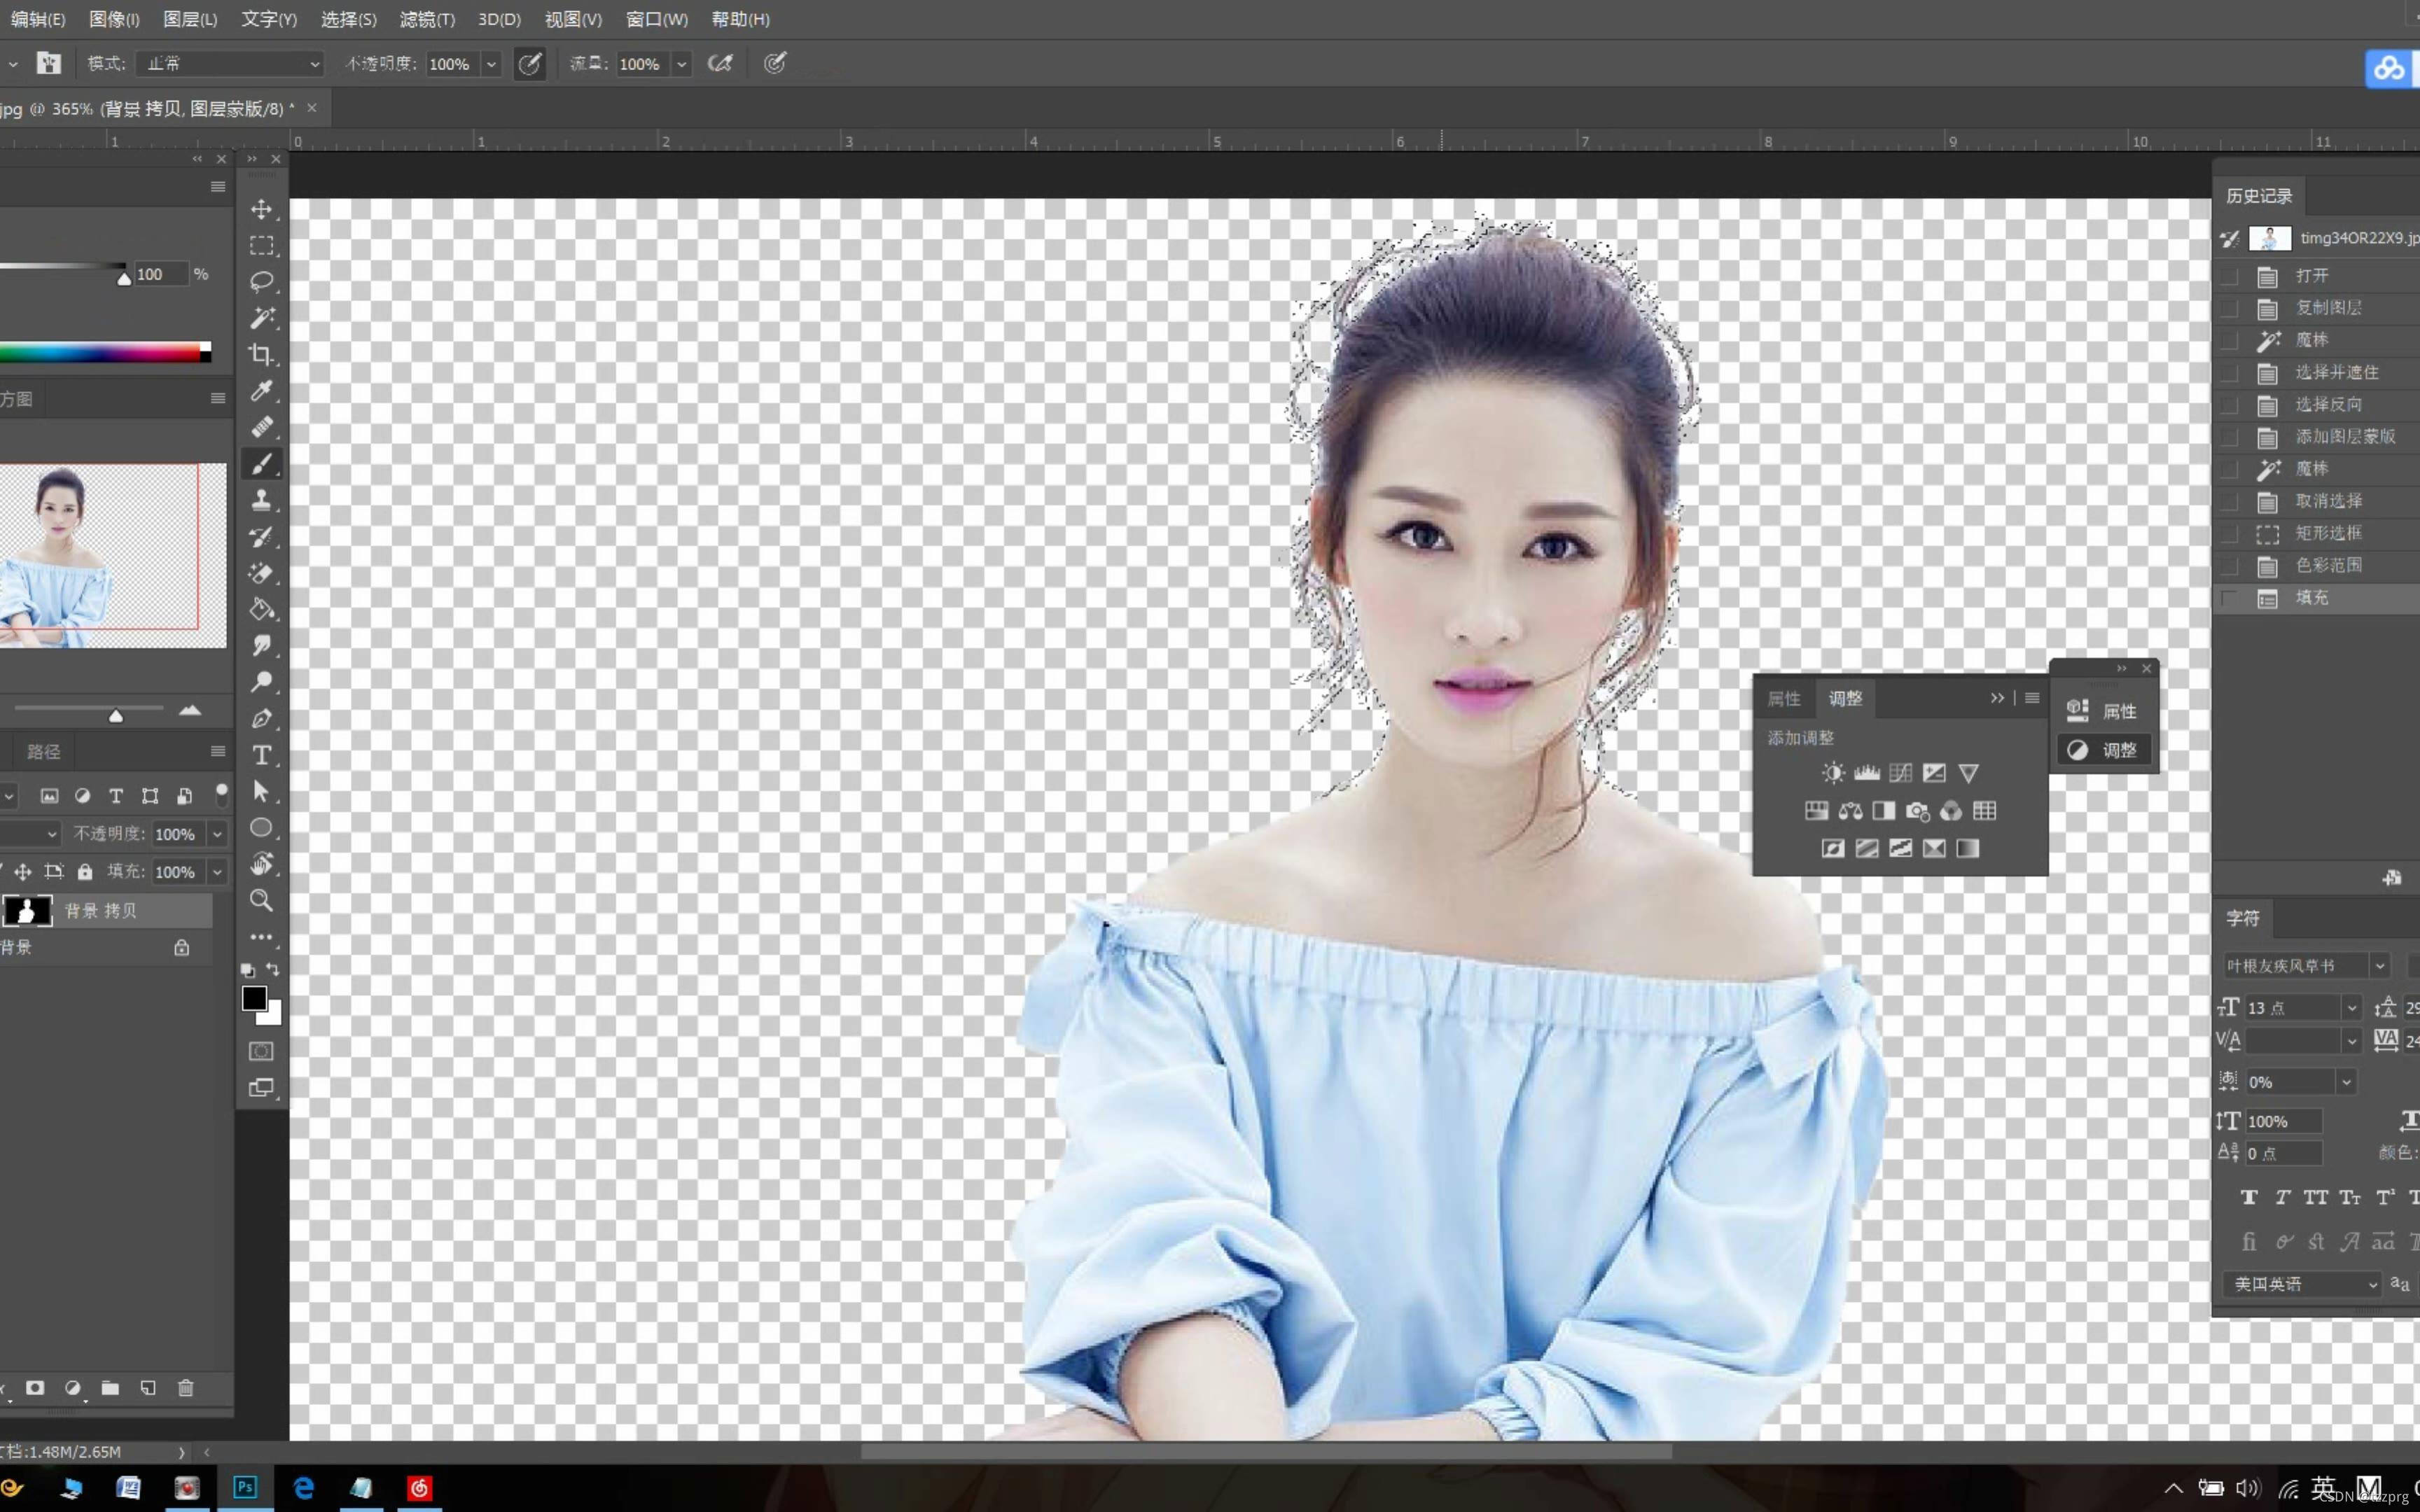
Task: Open the opacity 100% dropdown arrow
Action: click(x=491, y=64)
